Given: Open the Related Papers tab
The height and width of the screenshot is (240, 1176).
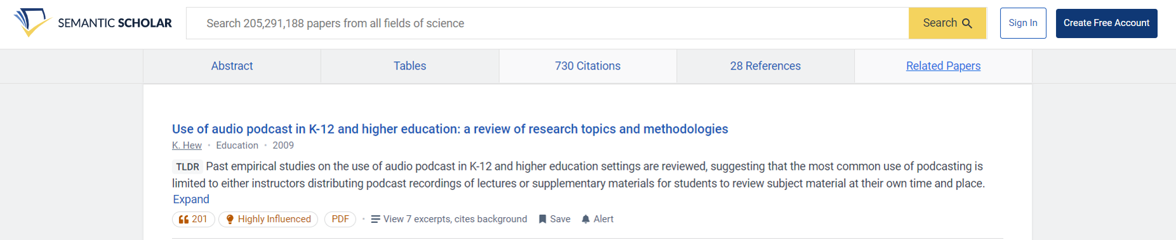Looking at the screenshot, I should point(943,66).
